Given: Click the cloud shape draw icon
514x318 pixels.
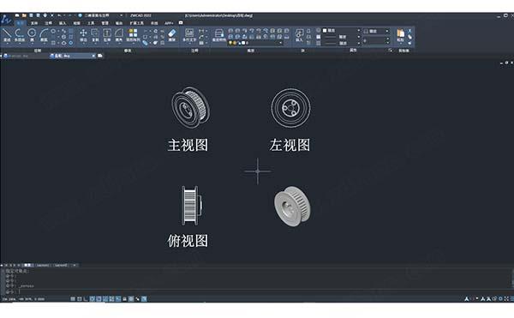Looking at the screenshot, I should pos(63,43).
